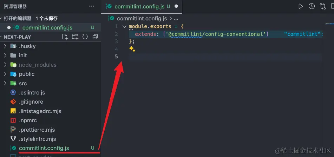334x157 pixels.
Task: Create a new folder in NEXT-PLAY
Action: [x=75, y=37]
